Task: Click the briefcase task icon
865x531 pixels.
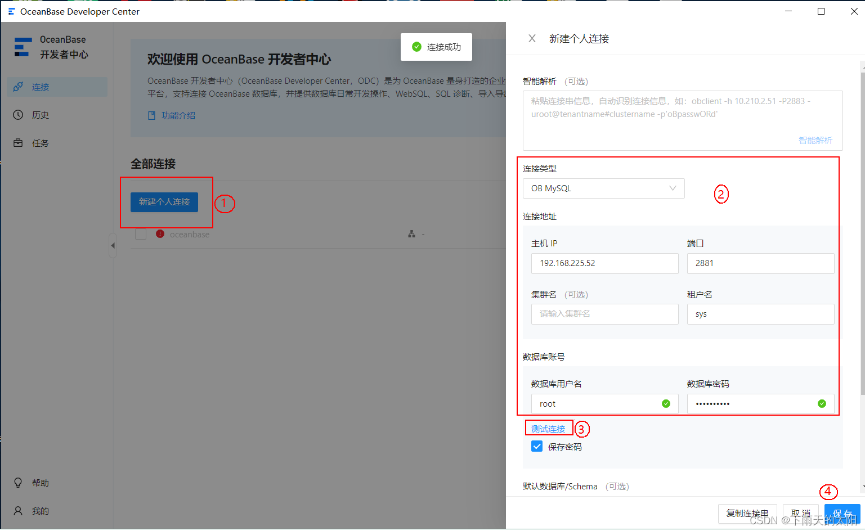Action: click(18, 143)
